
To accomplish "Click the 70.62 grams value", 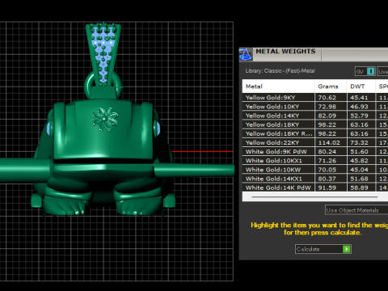I will pos(327,98).
